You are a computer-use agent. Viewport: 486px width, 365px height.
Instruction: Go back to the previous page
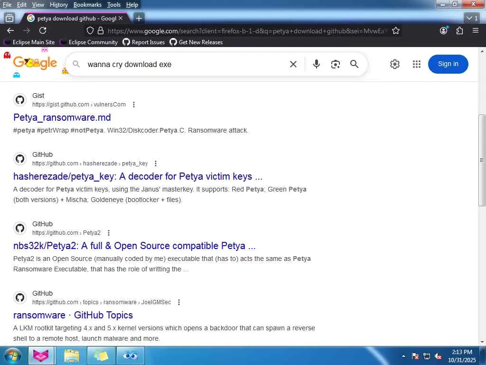tap(10, 30)
